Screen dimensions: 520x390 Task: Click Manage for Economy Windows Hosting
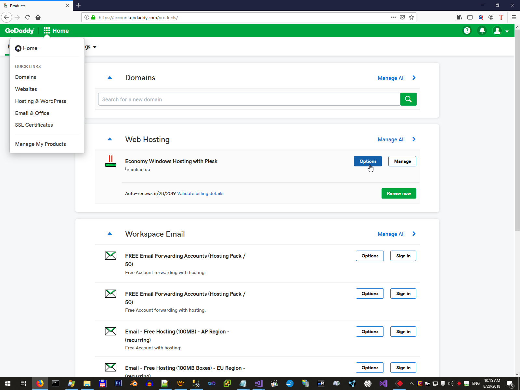pos(402,161)
